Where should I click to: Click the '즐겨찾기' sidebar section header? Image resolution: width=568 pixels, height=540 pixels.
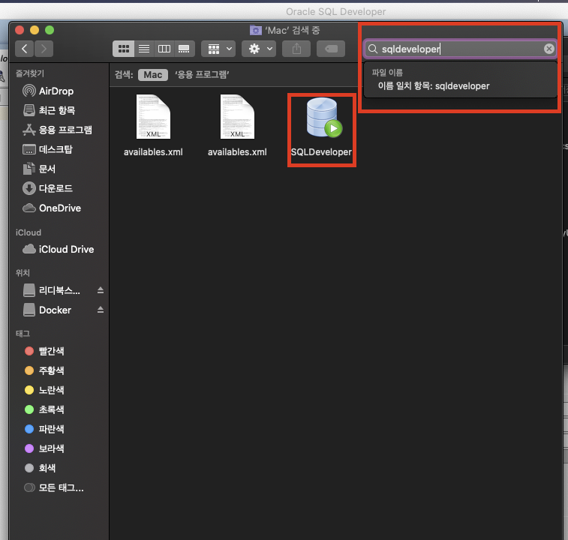[x=30, y=73]
